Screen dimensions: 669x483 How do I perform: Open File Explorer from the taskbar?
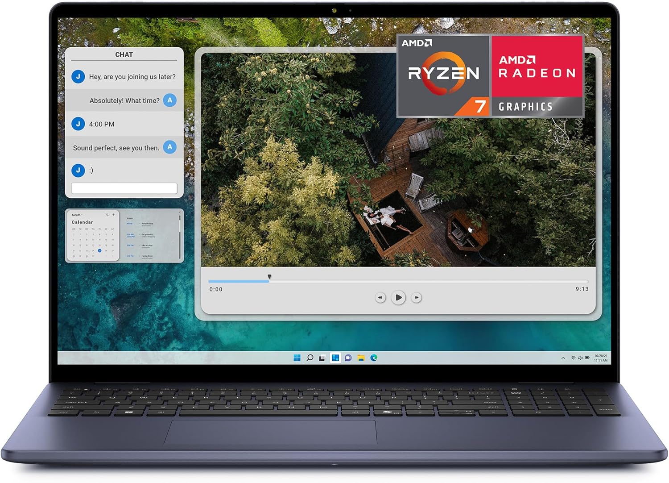[x=361, y=358]
